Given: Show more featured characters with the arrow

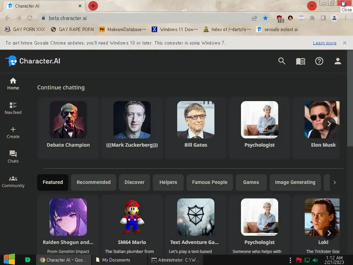Looking at the screenshot, I should tap(329, 233).
